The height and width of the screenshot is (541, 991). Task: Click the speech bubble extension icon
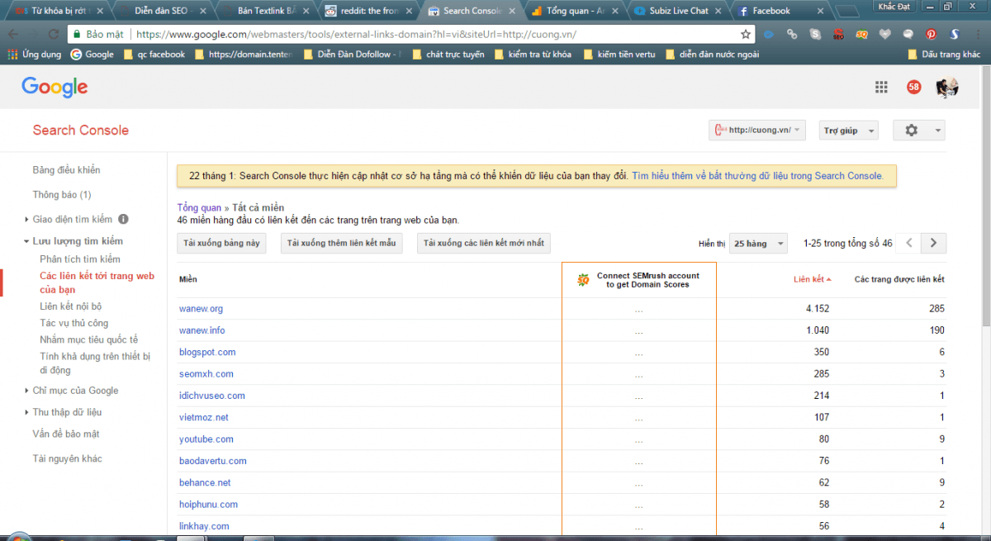point(908,35)
